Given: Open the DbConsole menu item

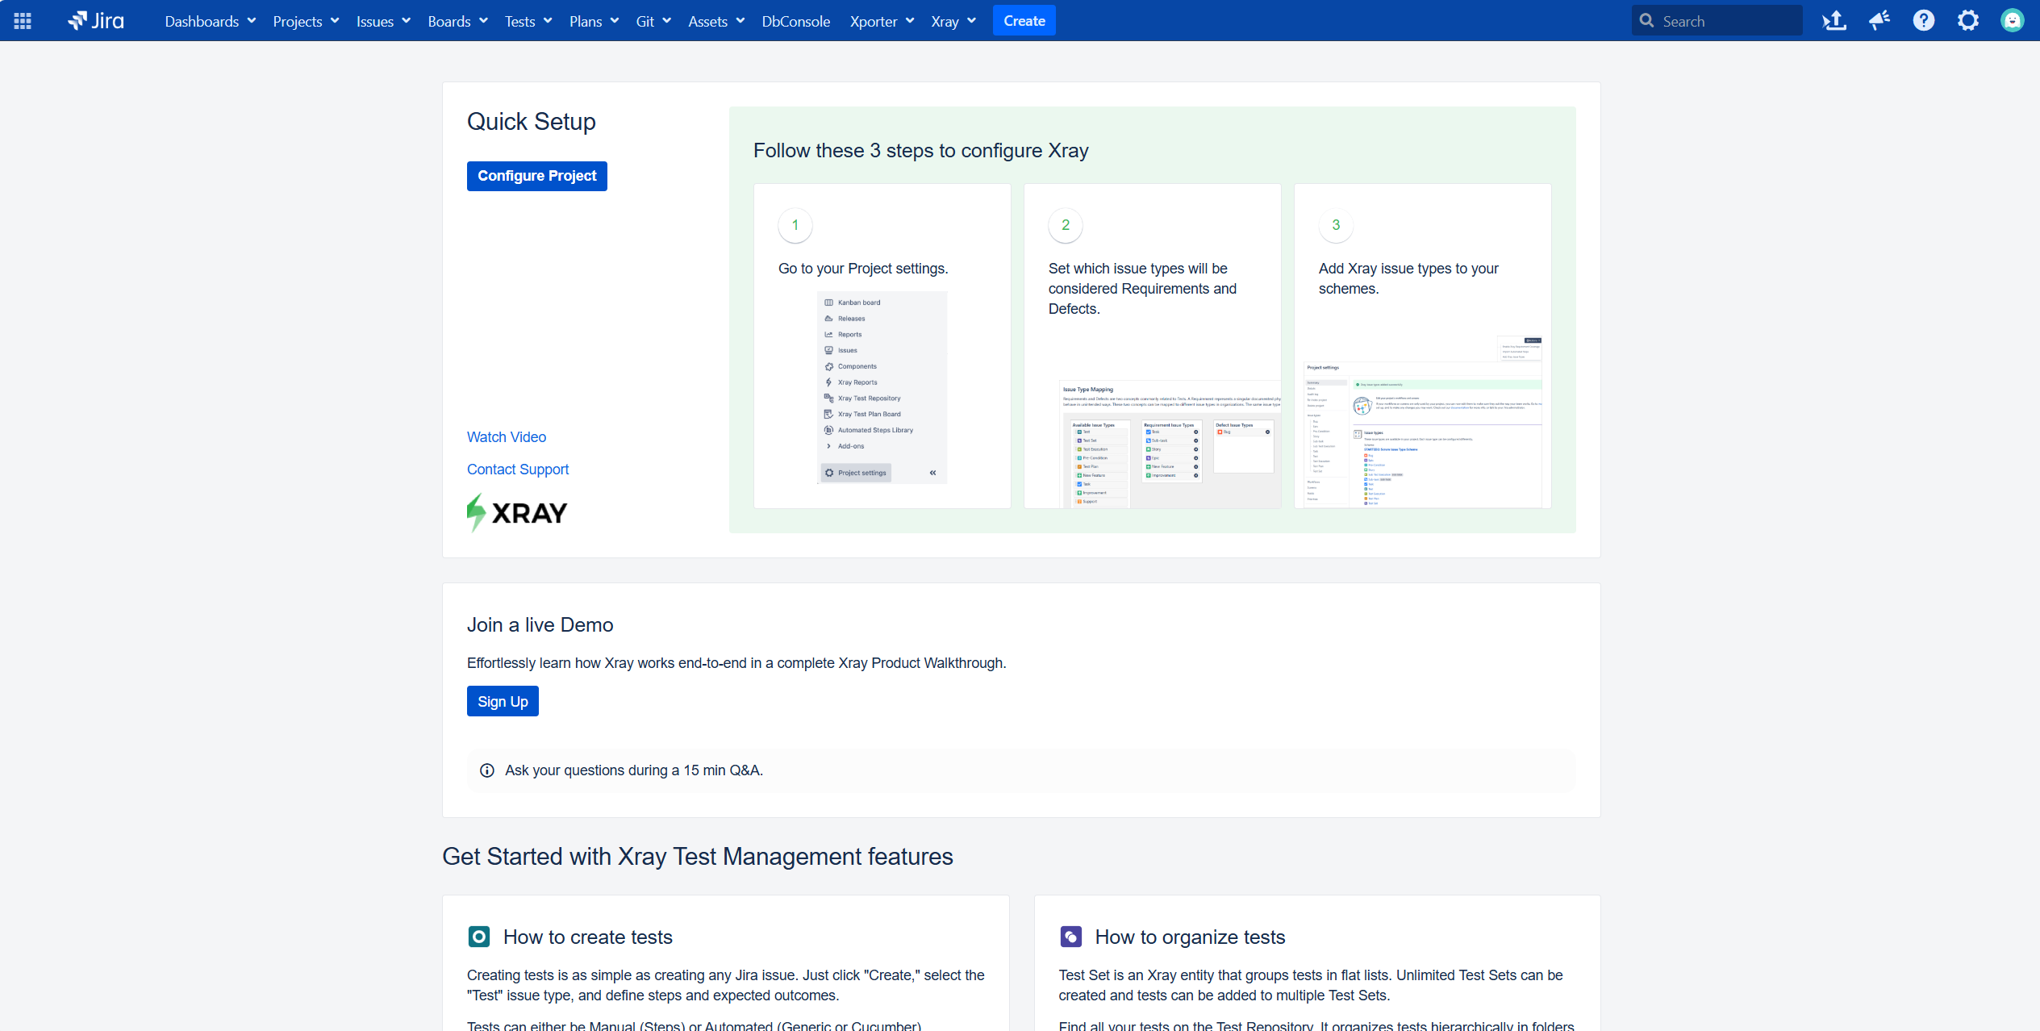Looking at the screenshot, I should [x=795, y=21].
